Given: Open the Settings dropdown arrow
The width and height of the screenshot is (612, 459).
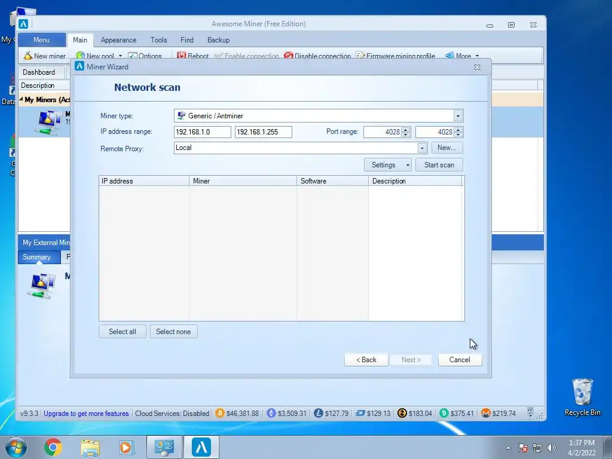Looking at the screenshot, I should pos(408,165).
